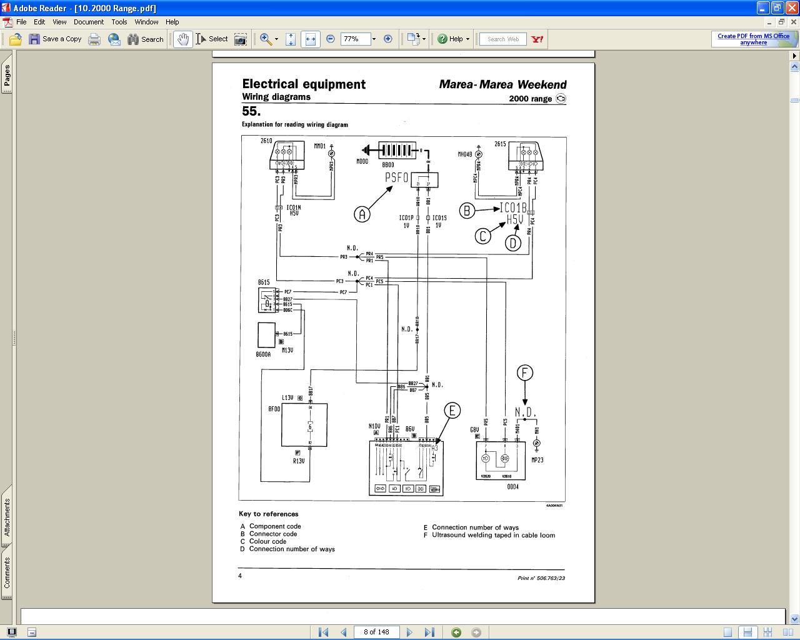
Task: Open the Attachments side tab
Action: click(x=7, y=517)
